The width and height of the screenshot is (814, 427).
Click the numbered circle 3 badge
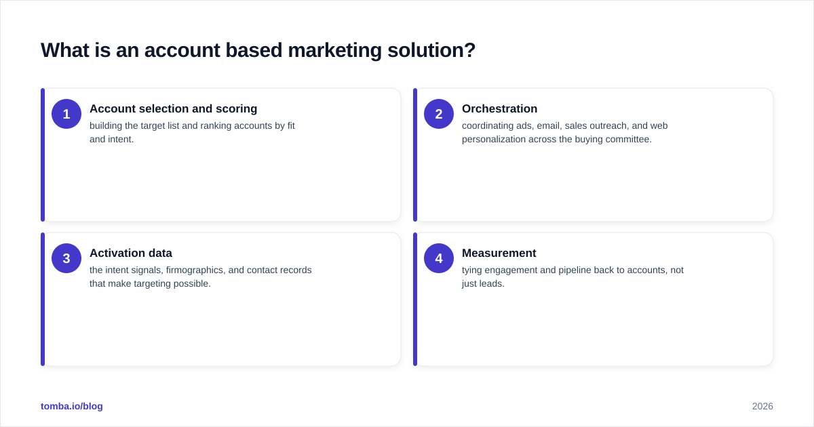coord(66,258)
